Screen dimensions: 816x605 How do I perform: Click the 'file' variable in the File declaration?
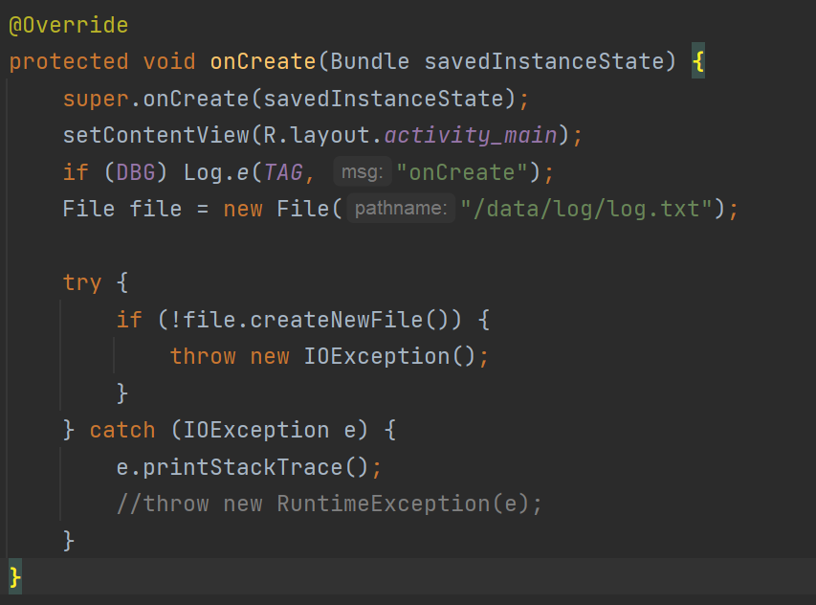[x=156, y=210]
